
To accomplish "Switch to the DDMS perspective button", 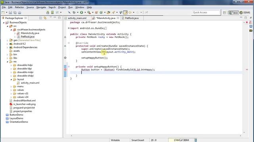I will [x=245, y=13].
